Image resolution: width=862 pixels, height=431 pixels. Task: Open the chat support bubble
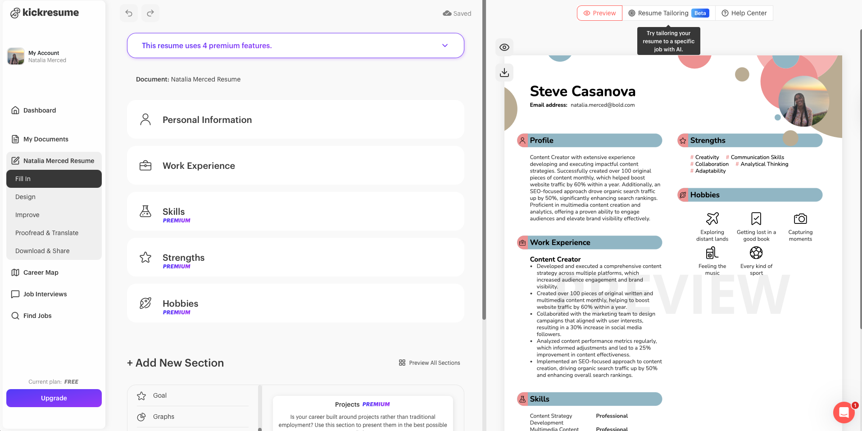pos(843,412)
